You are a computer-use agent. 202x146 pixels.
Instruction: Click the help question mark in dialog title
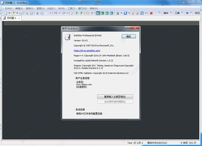pos(128,28)
